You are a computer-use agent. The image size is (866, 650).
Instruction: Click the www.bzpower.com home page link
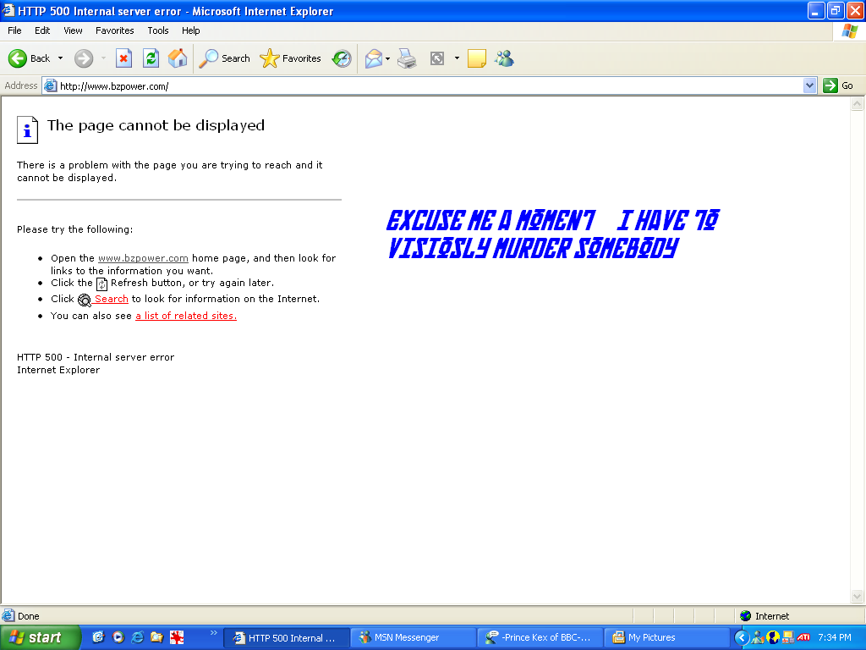coord(144,258)
